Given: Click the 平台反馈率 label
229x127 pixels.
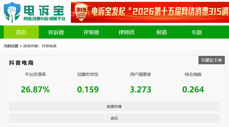Looking at the screenshot, I should click(35, 74).
